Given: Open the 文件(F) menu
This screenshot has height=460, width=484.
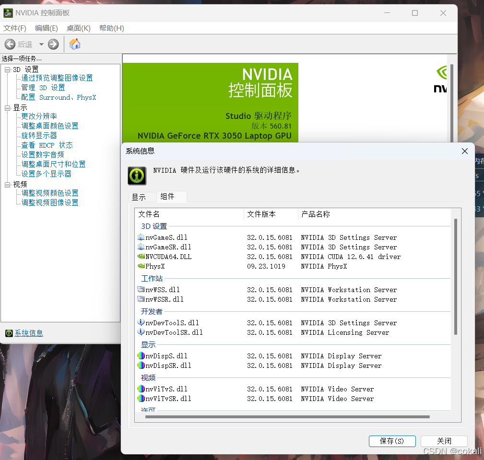Looking at the screenshot, I should click(14, 28).
